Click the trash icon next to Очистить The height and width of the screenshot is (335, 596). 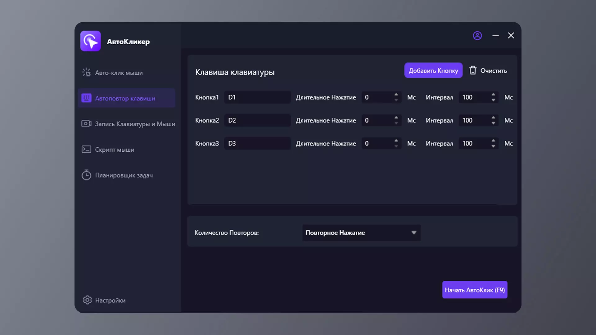472,70
